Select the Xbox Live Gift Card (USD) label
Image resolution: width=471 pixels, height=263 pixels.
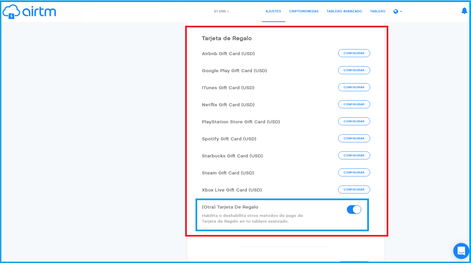[x=232, y=190]
